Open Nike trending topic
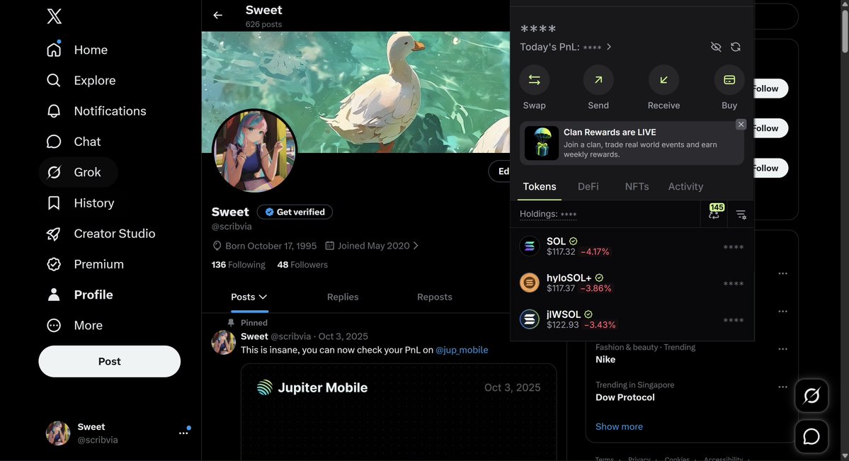The width and height of the screenshot is (849, 461). (605, 360)
